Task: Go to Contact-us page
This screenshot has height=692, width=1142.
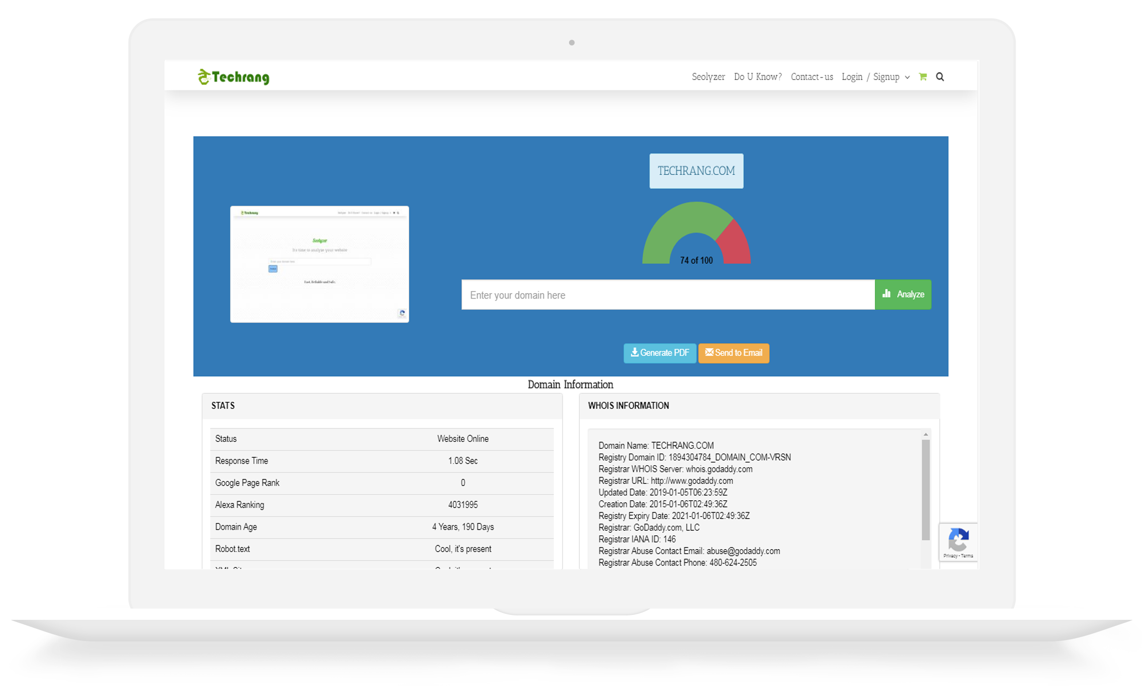Action: tap(812, 77)
